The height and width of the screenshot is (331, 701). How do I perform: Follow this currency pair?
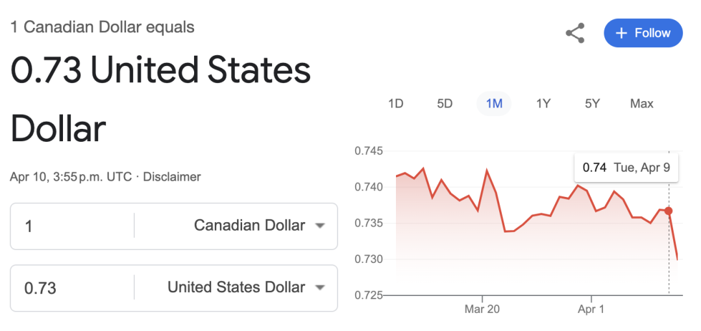(x=643, y=33)
